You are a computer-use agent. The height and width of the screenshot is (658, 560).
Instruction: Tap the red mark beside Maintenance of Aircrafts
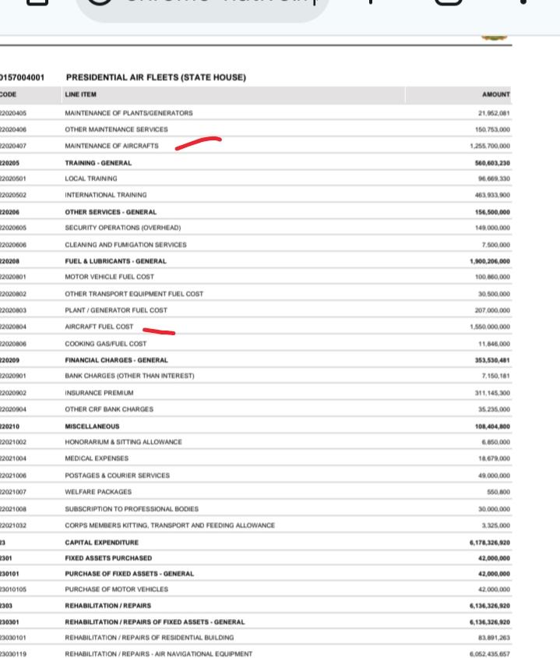(x=198, y=143)
